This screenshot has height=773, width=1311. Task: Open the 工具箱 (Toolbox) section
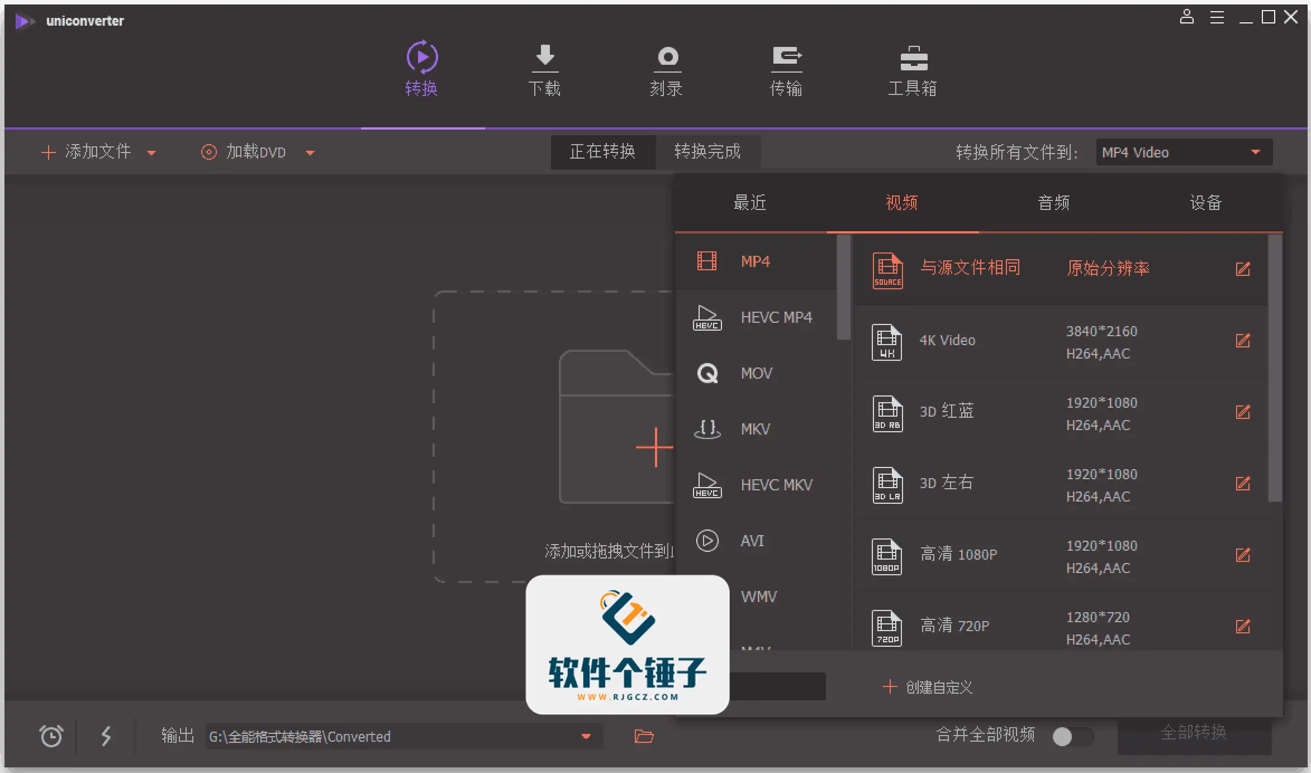click(912, 70)
